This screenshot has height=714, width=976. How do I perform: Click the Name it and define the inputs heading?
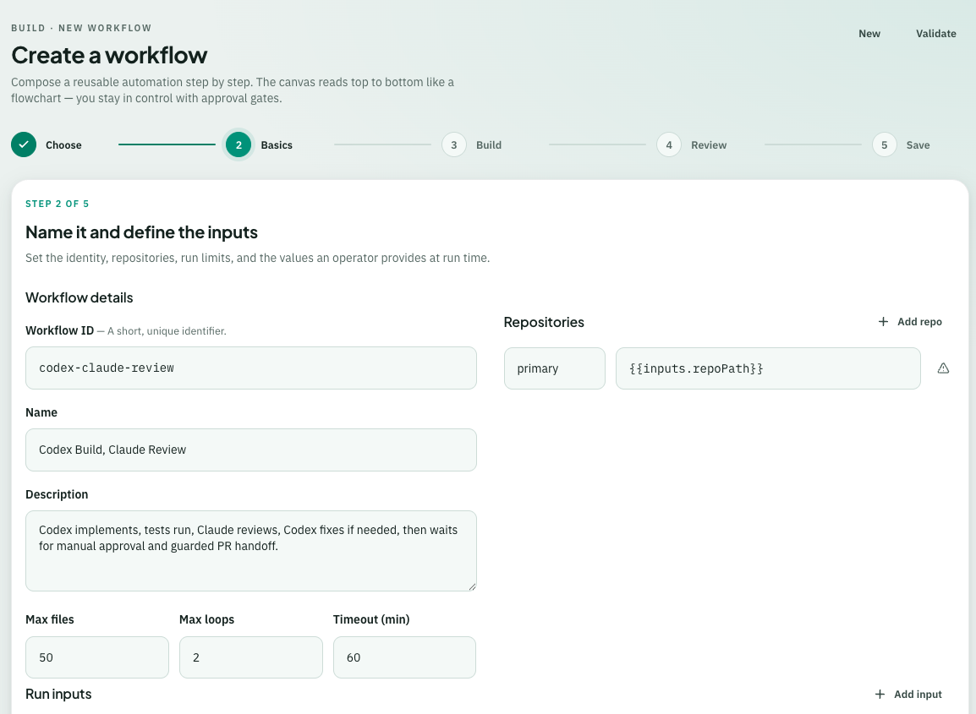coord(141,232)
